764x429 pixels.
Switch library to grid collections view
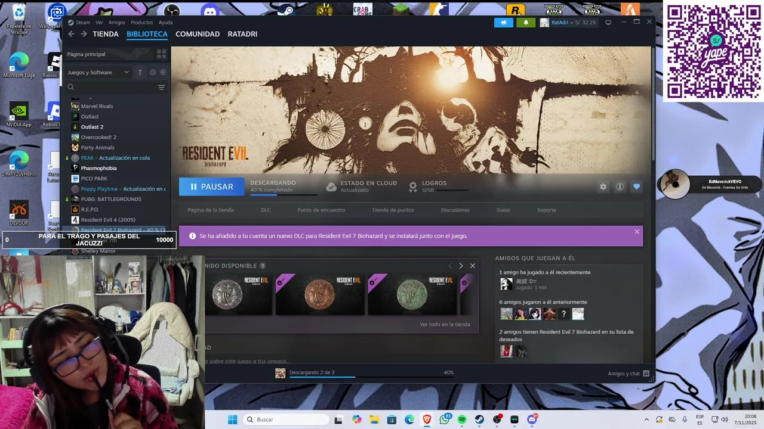(161, 54)
